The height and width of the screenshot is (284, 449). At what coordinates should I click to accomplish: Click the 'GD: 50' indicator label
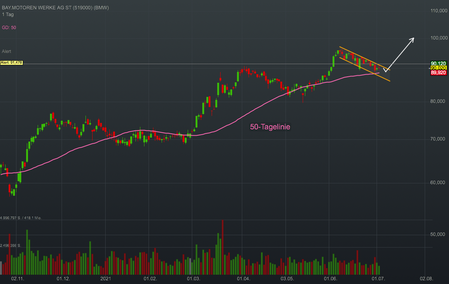click(9, 28)
